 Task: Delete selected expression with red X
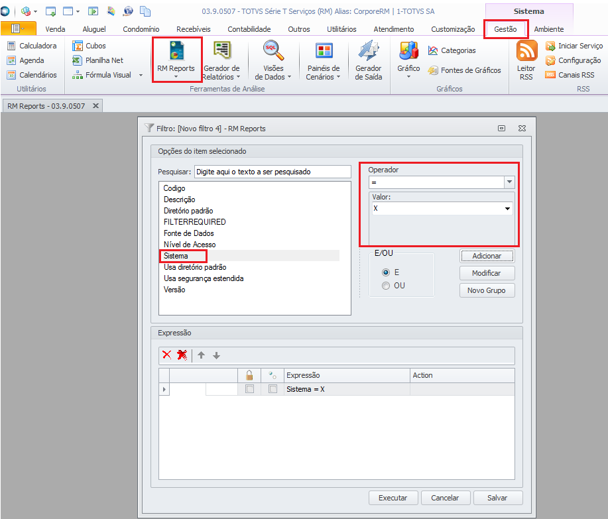point(166,355)
